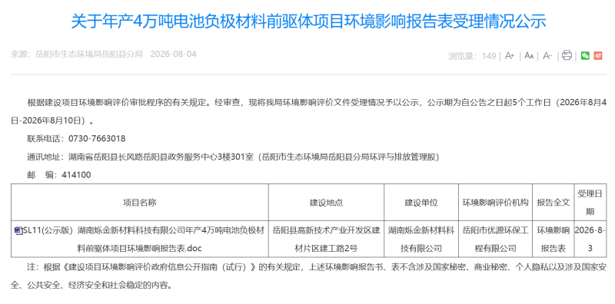615x304 pixels.
Task: Reset font size with AA icon
Action: 529,55
